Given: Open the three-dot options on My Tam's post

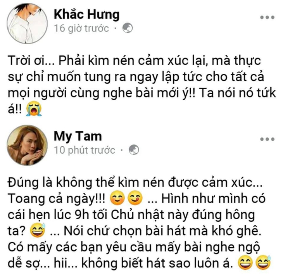Looking at the screenshot, I should point(267,139).
